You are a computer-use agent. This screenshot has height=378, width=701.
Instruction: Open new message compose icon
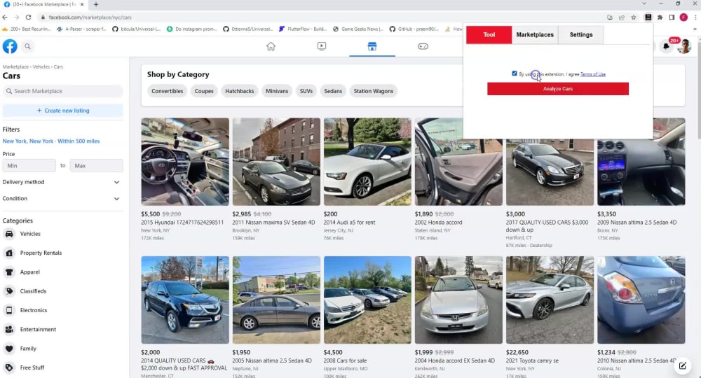[x=683, y=366]
